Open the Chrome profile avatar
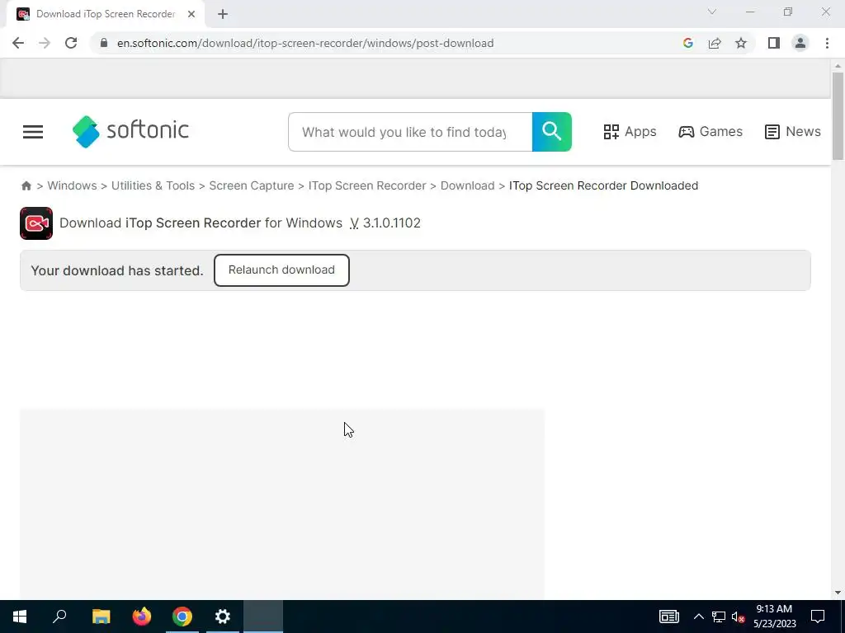This screenshot has width=845, height=633. point(800,43)
